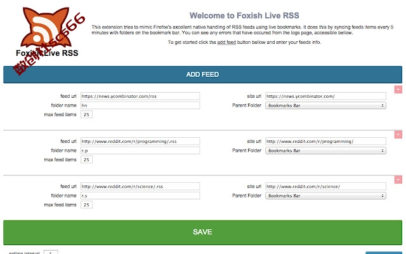The width and height of the screenshot is (406, 254).
Task: Focus site url field for reddit programming
Action: 325,141
